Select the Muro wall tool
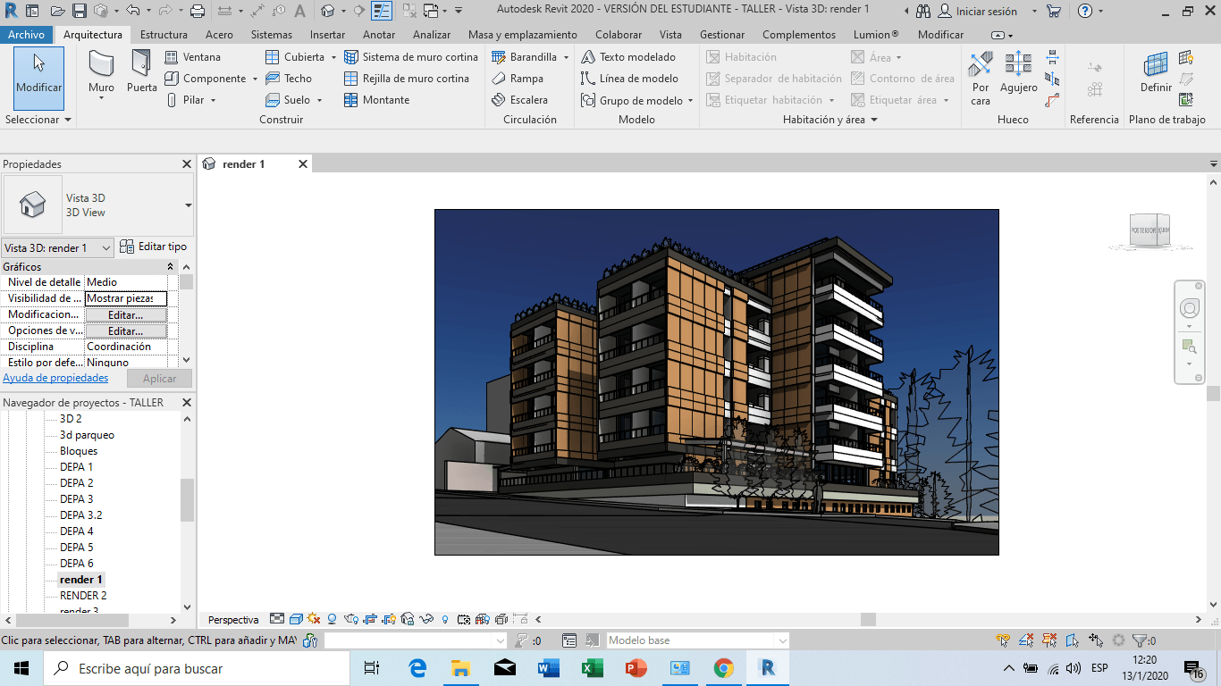This screenshot has width=1221, height=686. (101, 73)
